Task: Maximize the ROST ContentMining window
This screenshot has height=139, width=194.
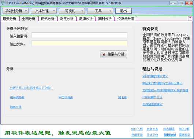Action: pyautogui.click(x=181, y=3)
